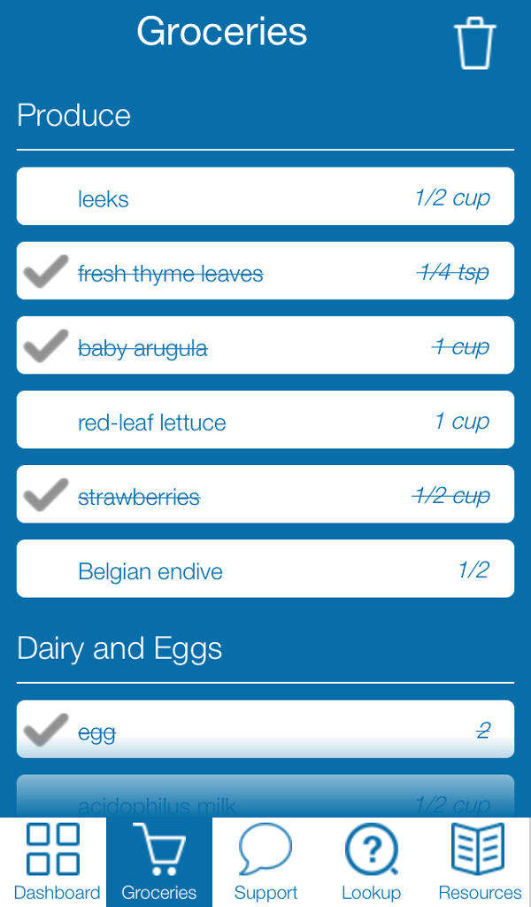Open the Dashboard grid icon

(x=53, y=849)
